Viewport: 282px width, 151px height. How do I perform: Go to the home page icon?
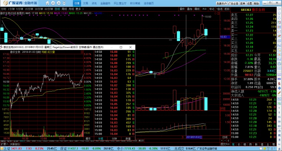(x=47, y=3)
